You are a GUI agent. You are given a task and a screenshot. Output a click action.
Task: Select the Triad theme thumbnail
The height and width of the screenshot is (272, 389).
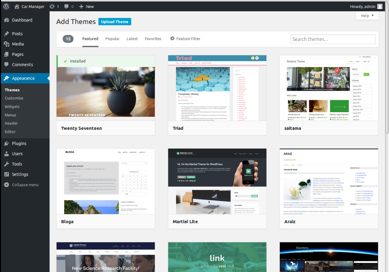[x=217, y=88]
